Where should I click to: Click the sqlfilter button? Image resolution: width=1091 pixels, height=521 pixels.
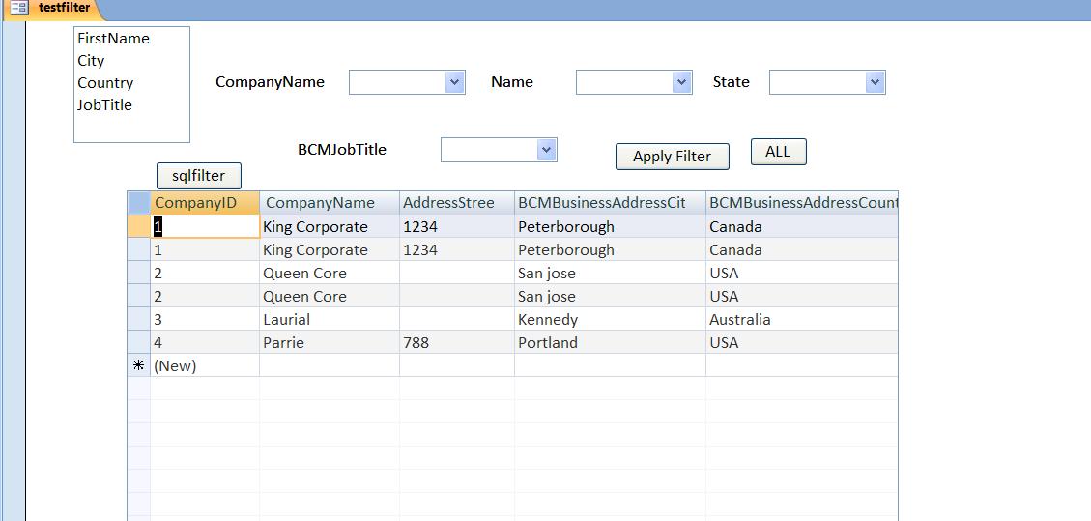(199, 176)
